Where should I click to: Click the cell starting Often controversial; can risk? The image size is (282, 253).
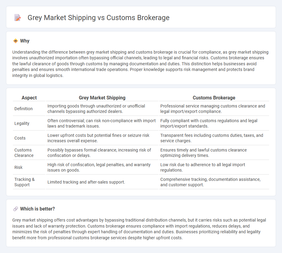point(102,123)
